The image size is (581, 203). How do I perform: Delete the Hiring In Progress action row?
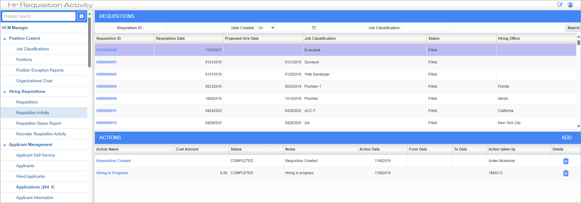click(566, 173)
